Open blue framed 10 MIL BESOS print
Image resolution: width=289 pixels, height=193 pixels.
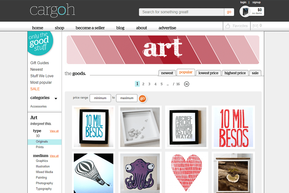(93, 127)
